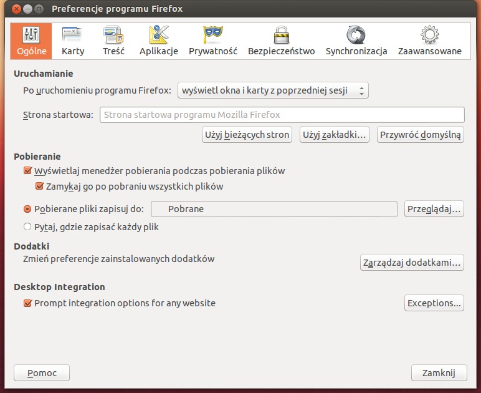Open the Aplikacje scissors icon pane
The height and width of the screenshot is (393, 481).
coord(159,41)
